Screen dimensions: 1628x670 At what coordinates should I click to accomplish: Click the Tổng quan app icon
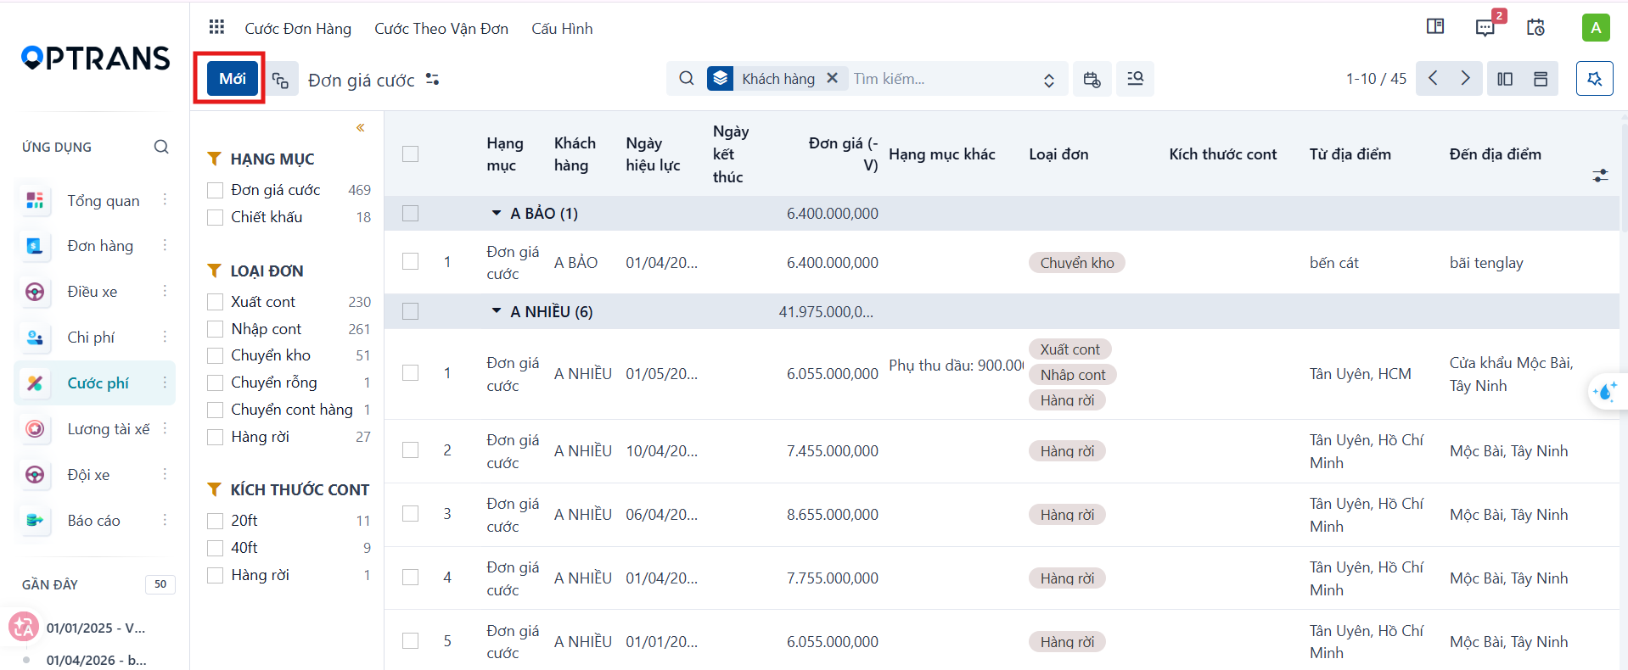[x=35, y=200]
